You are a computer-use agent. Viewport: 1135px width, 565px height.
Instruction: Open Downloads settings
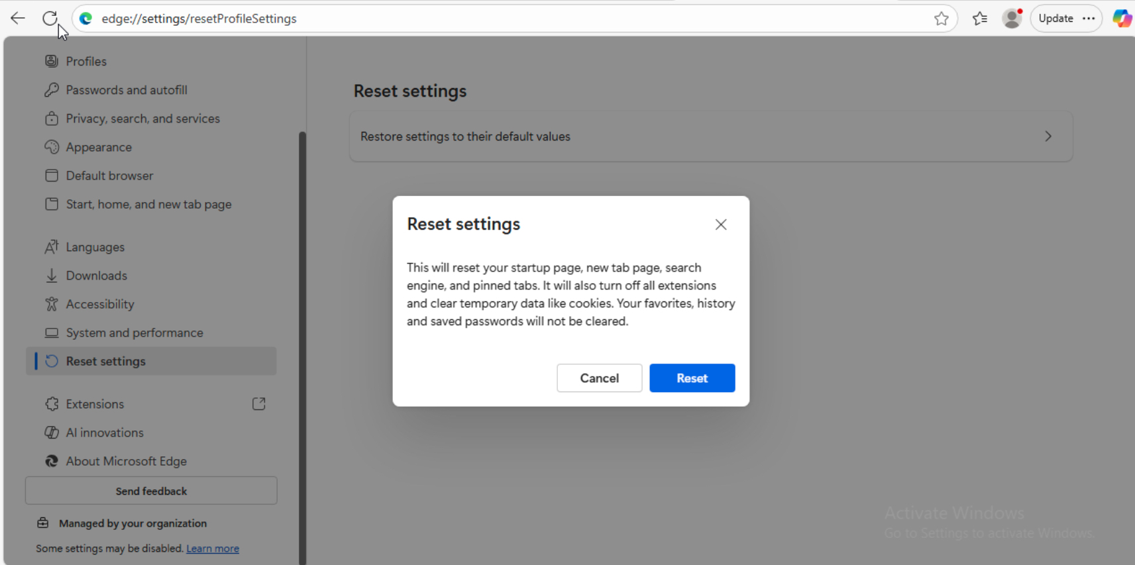point(151,276)
